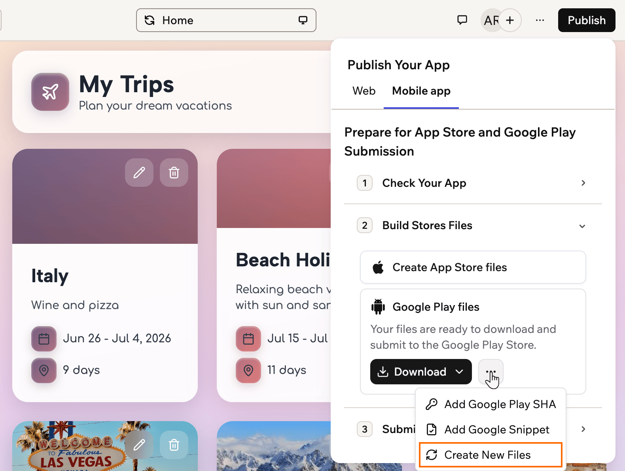
Task: Switch to the Web tab
Action: click(364, 91)
